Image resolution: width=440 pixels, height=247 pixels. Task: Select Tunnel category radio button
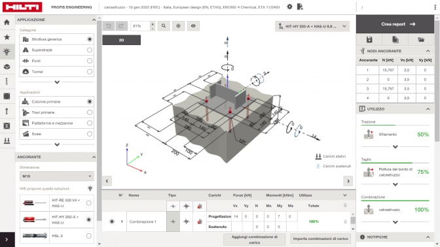coord(90,72)
